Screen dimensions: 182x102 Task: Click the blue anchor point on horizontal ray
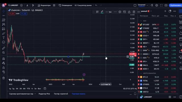(68, 57)
